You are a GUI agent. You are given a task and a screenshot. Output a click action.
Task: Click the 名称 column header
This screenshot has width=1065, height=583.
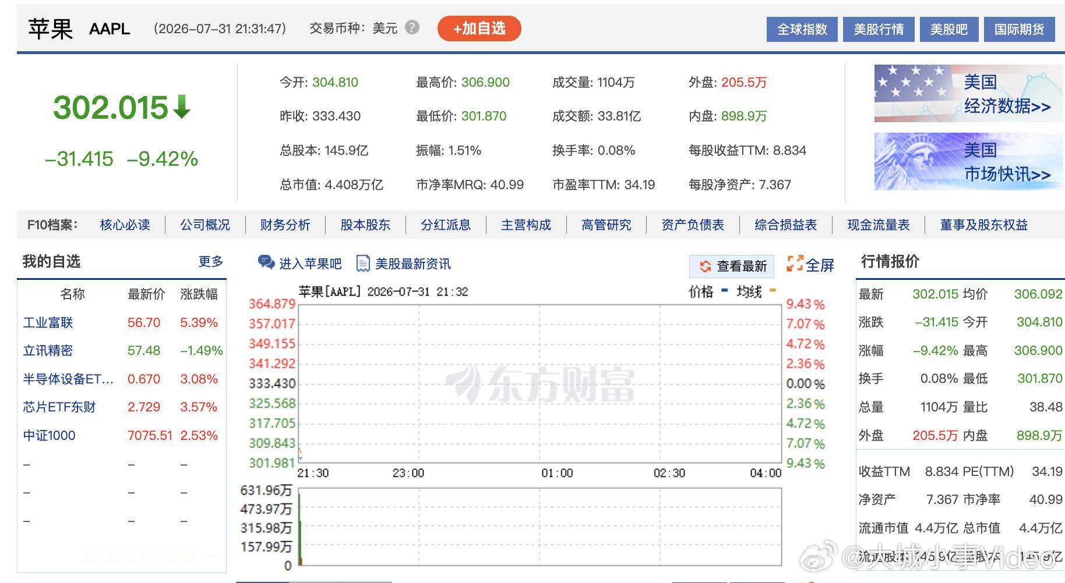click(72, 294)
